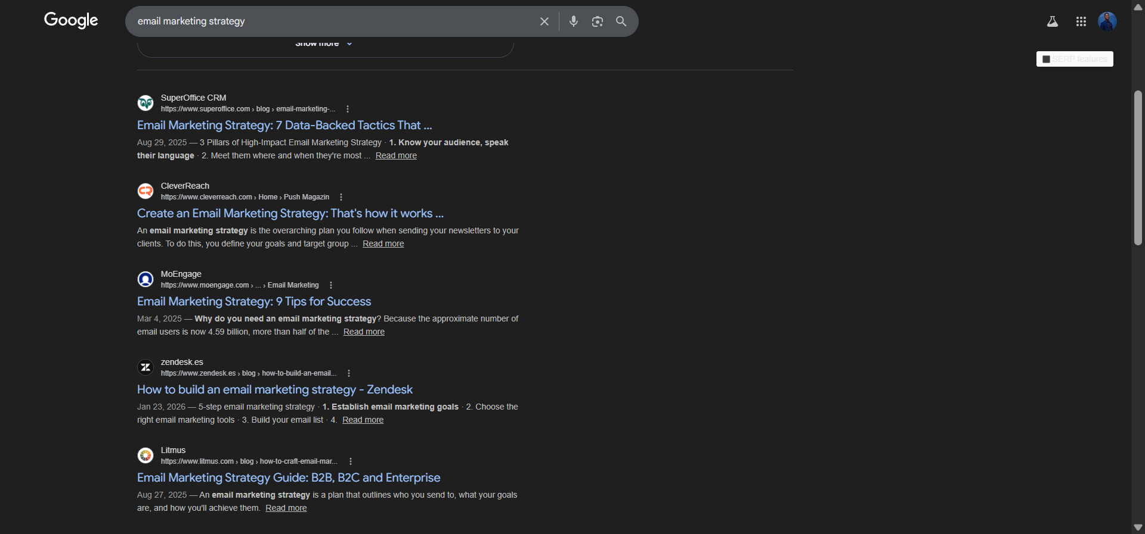The image size is (1145, 534).
Task: Toggle the SERP features checkbox
Action: point(1046,59)
